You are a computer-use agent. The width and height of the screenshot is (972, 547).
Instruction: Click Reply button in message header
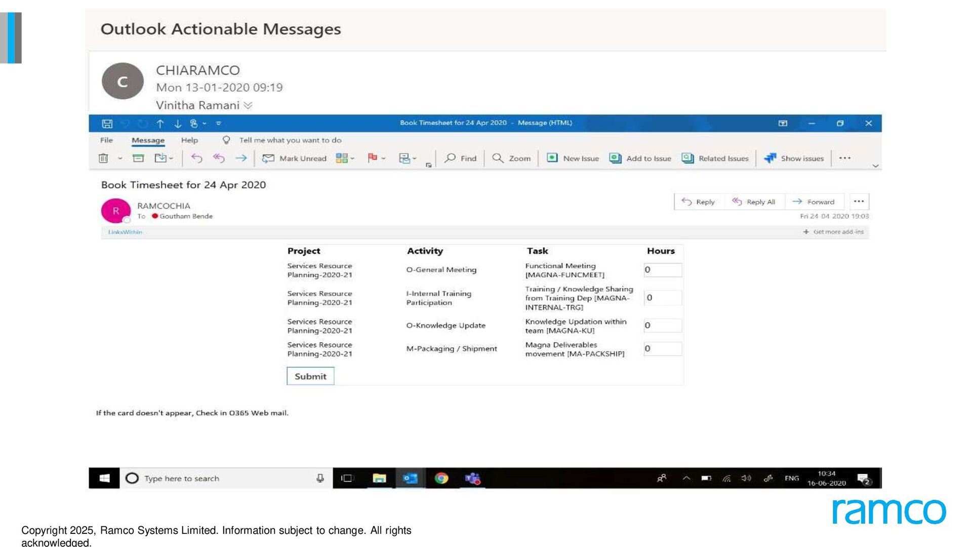[698, 202]
